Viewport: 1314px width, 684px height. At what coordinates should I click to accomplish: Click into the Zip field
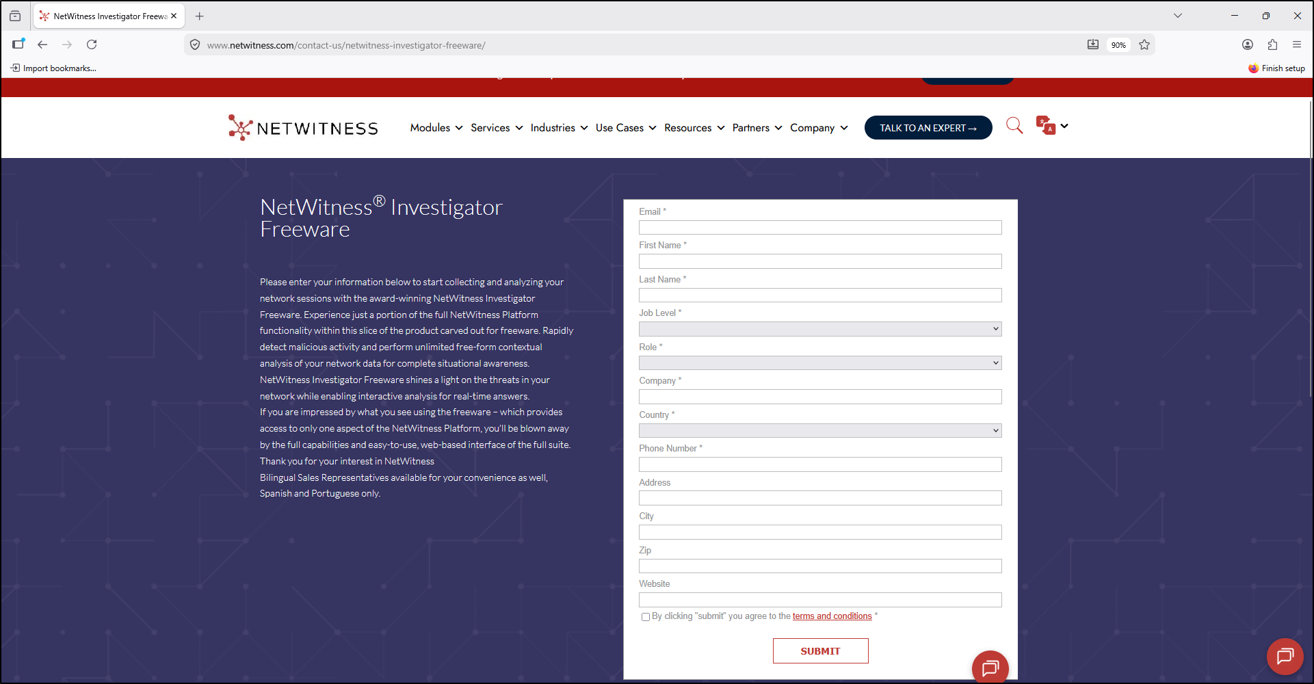coord(820,566)
